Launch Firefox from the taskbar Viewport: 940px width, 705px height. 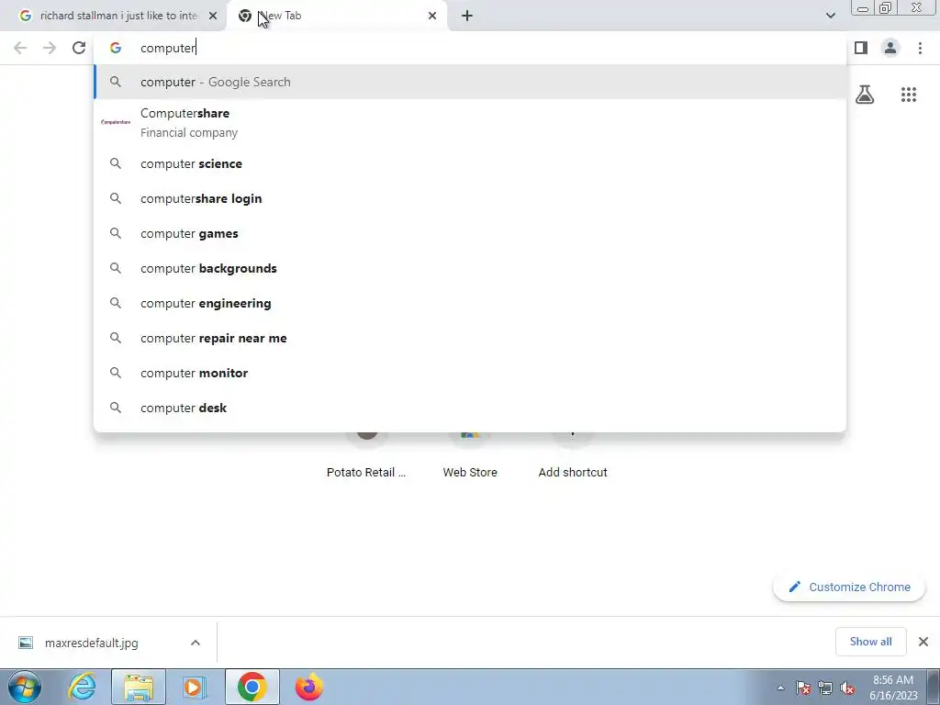point(308,687)
